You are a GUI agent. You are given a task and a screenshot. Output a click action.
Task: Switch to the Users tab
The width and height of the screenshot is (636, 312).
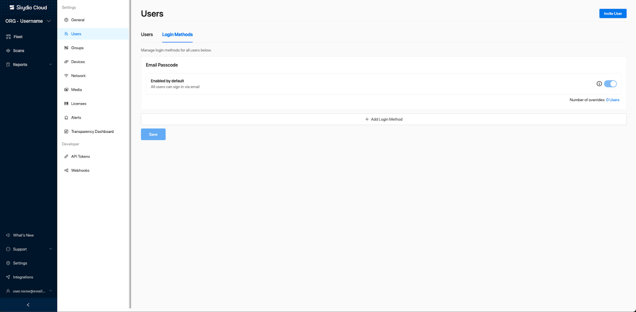point(147,35)
